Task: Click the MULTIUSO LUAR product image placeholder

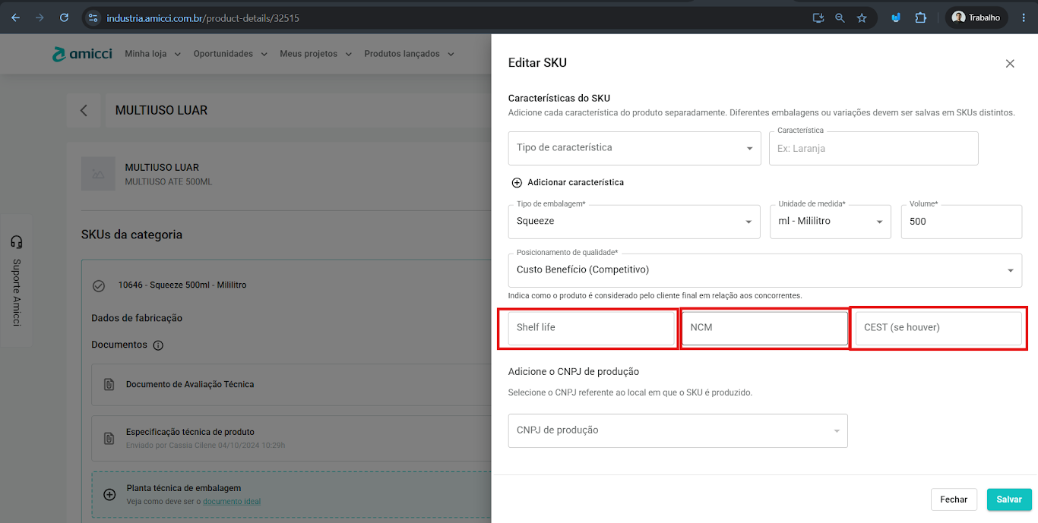Action: (98, 174)
